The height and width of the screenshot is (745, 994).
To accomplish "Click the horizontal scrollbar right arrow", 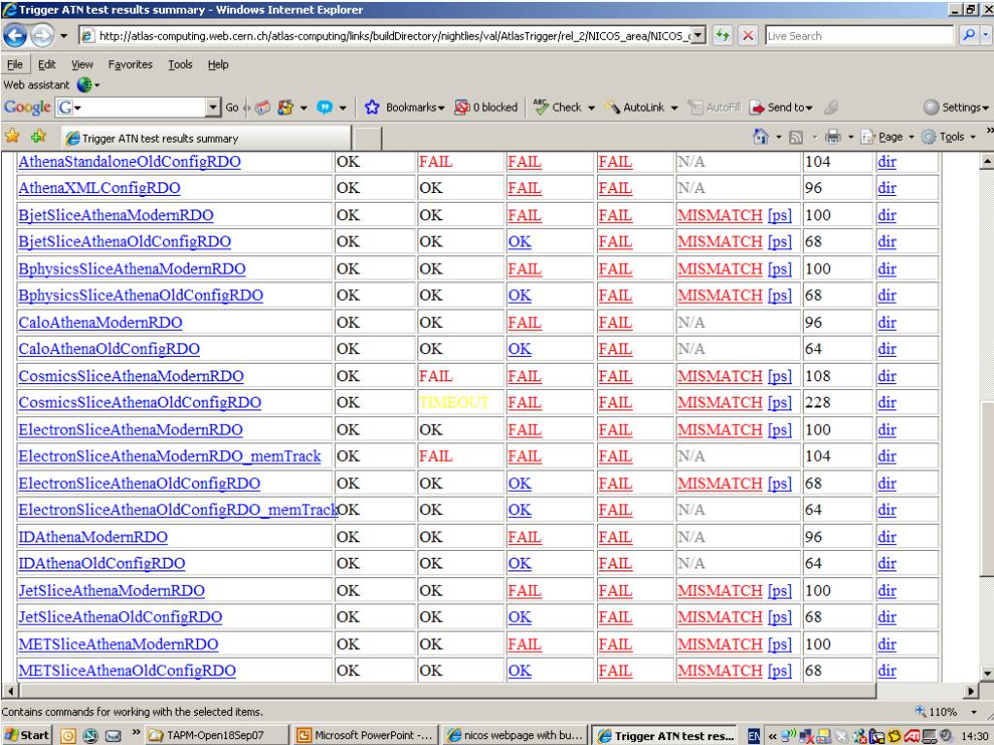I will 973,690.
